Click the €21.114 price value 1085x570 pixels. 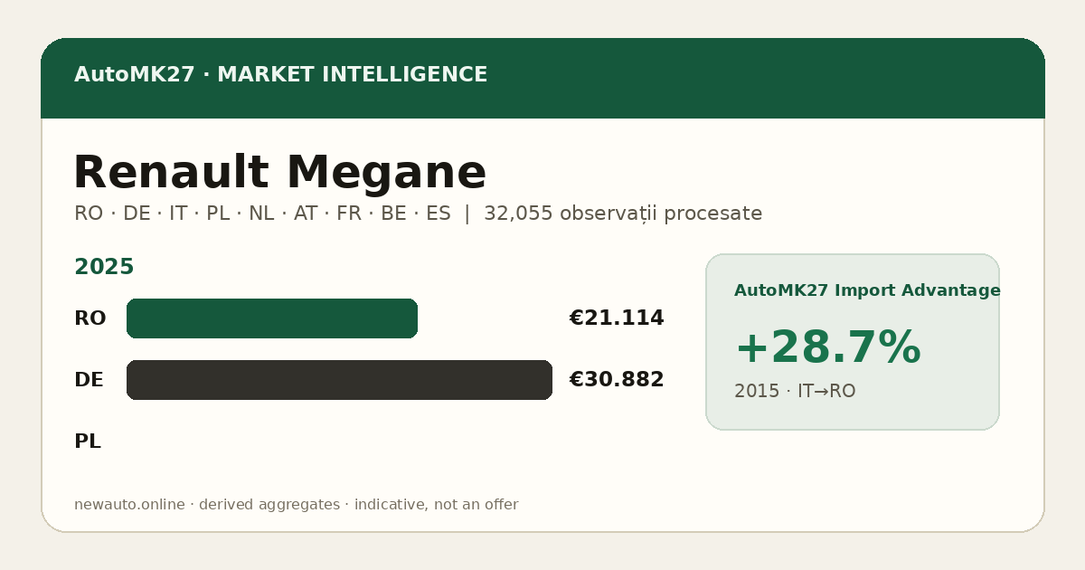point(617,318)
